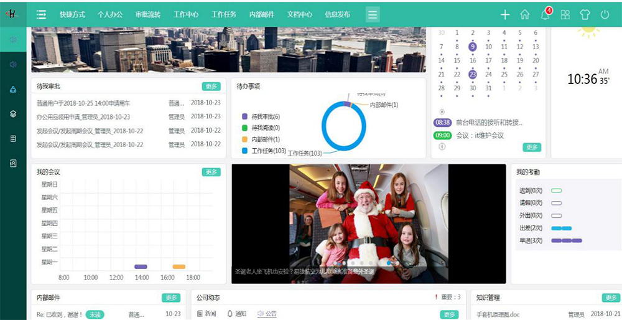Click the app logo in top-left corner

coord(12,14)
